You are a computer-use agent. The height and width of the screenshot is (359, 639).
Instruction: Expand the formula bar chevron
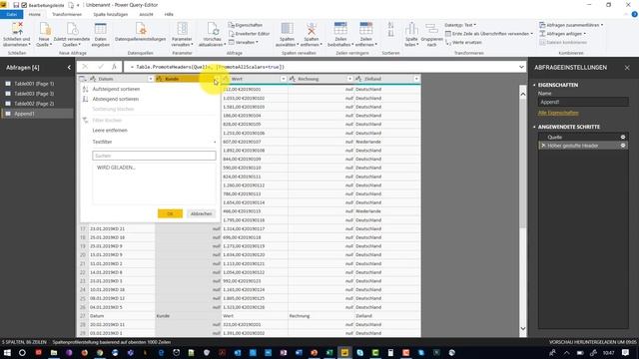521,67
